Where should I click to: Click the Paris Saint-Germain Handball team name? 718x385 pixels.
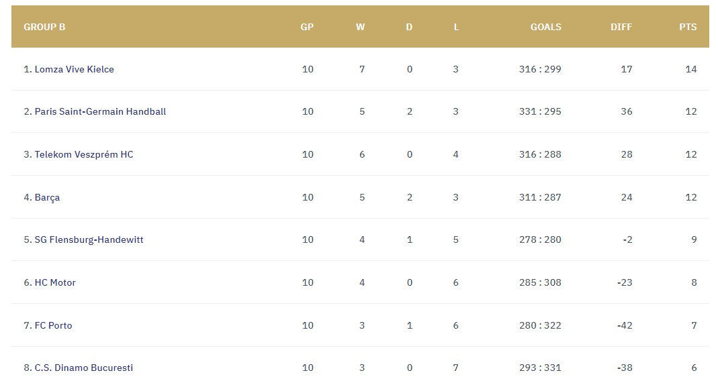(x=100, y=111)
